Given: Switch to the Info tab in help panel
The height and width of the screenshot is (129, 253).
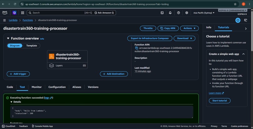Looking at the screenshot, I should point(209,27).
